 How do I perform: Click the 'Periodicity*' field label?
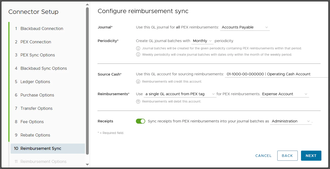click(108, 41)
